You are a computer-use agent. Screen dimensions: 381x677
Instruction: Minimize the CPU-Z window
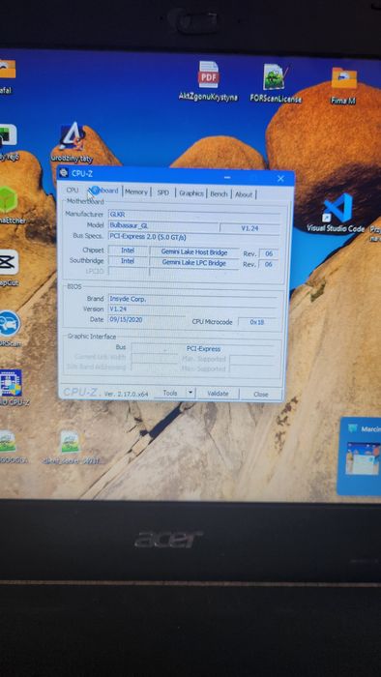pyautogui.click(x=227, y=177)
